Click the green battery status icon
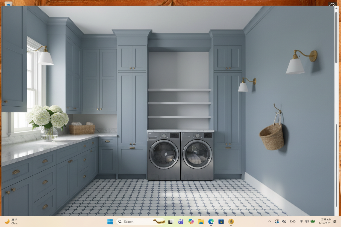The height and width of the screenshot is (227, 341). tap(313, 221)
